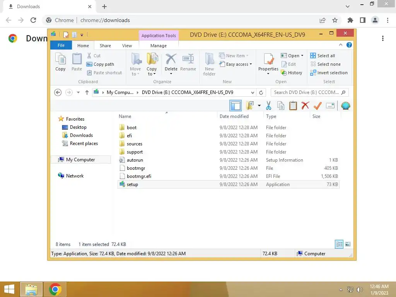Click the Explorer help question mark icon

click(349, 45)
